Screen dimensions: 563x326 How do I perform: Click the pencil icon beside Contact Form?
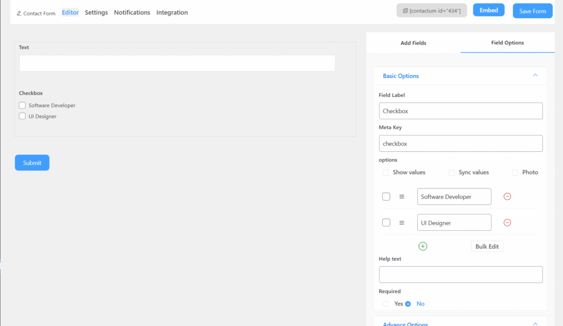(x=19, y=13)
